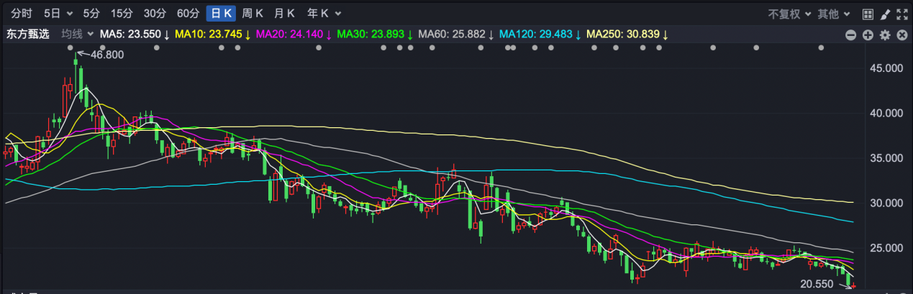Select the 月K monthly chart tab
Viewport: 913px width, 294px height.
coord(284,13)
